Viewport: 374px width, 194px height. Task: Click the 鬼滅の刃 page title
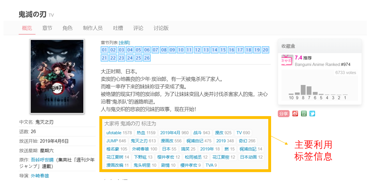tap(32, 14)
